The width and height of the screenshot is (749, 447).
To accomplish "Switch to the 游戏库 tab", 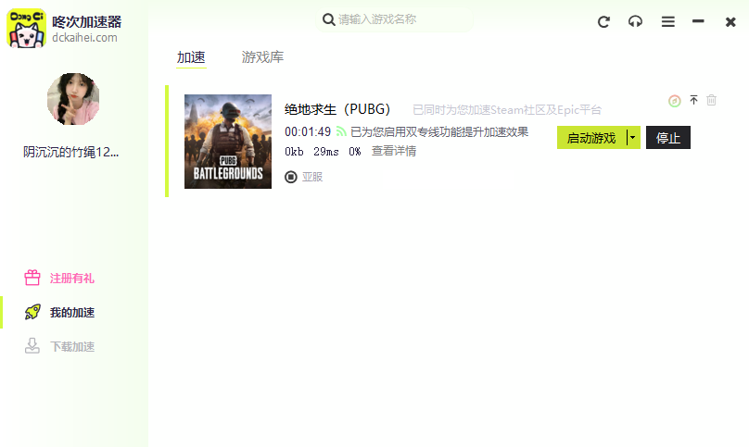I will 262,57.
